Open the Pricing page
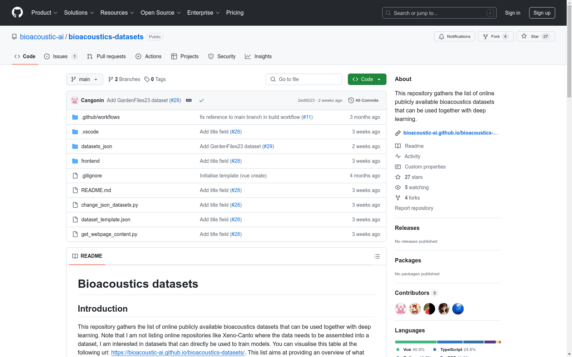 pyautogui.click(x=235, y=13)
